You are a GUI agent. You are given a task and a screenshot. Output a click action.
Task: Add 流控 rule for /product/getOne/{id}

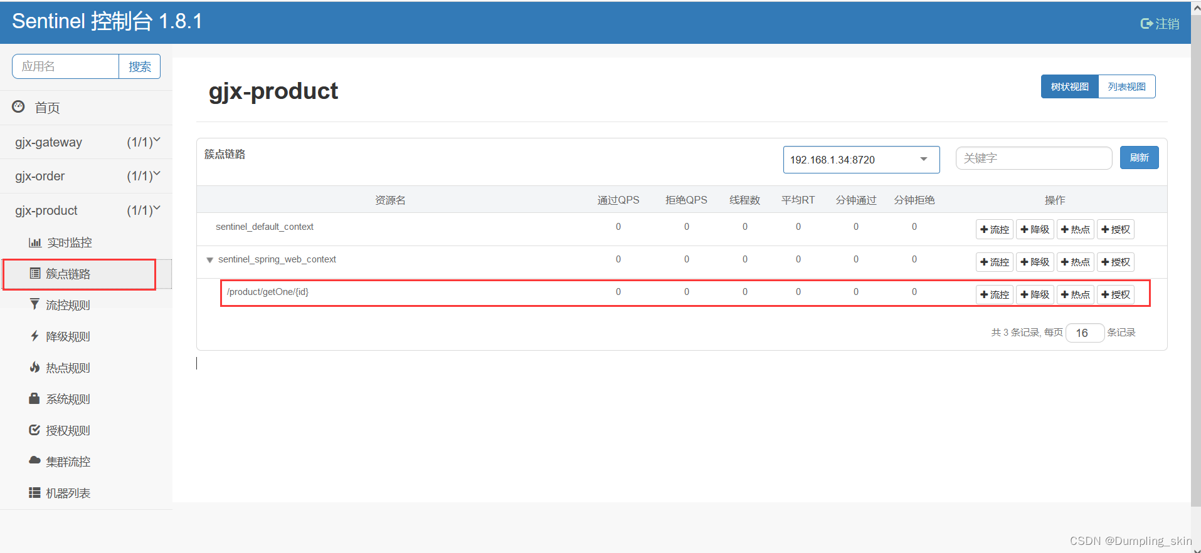click(995, 294)
